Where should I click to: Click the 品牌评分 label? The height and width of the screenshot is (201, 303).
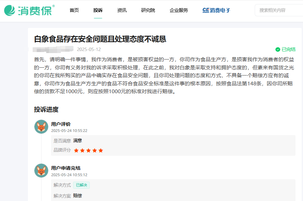pyautogui.click(x=62, y=150)
